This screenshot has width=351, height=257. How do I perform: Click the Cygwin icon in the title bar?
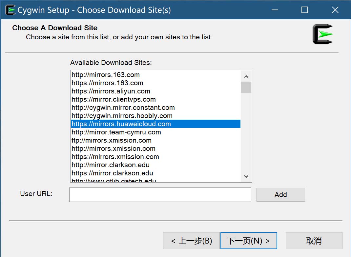point(10,10)
